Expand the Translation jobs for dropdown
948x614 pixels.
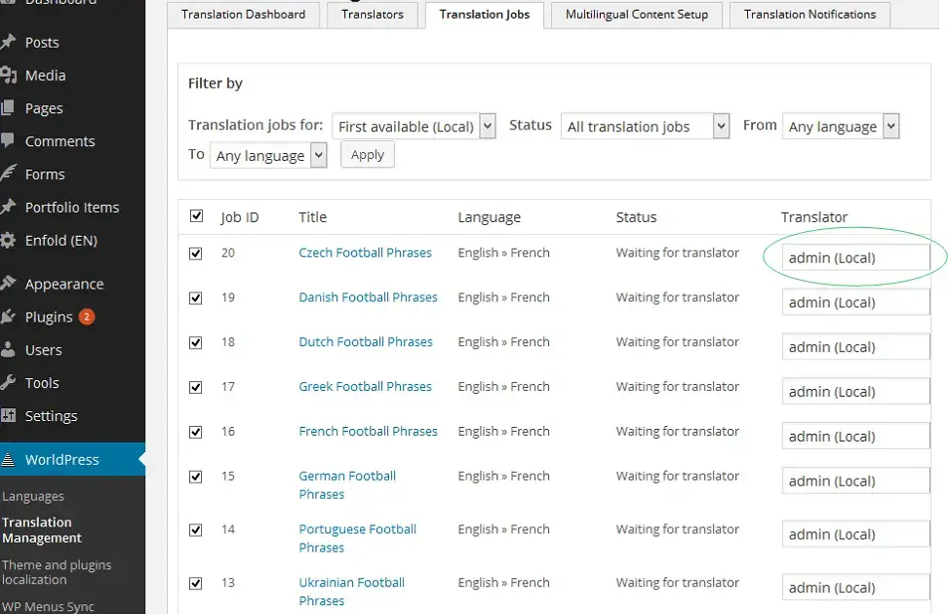[415, 127]
